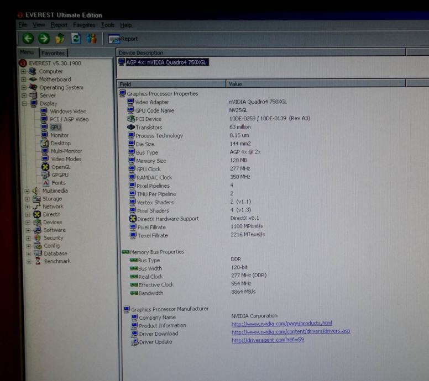The width and height of the screenshot is (429, 381).
Task: Click the Operating System icon in the tree
Action: click(33, 87)
